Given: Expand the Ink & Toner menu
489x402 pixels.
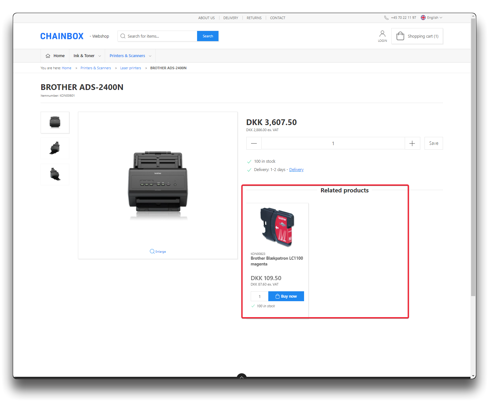Looking at the screenshot, I should (87, 56).
